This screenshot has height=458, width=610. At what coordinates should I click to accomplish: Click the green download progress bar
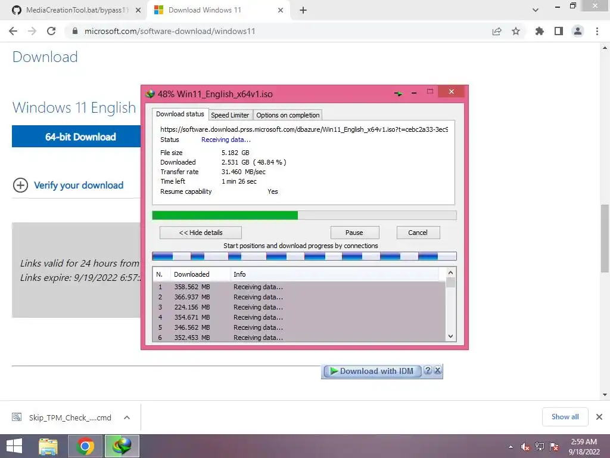pos(304,215)
